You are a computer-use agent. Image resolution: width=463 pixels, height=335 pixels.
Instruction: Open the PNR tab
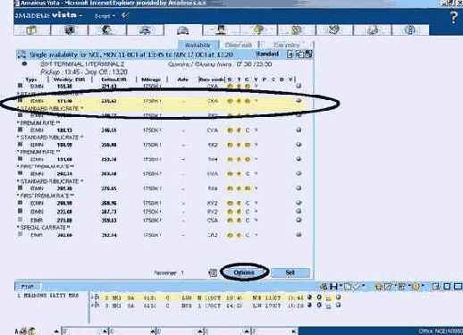[28, 287]
